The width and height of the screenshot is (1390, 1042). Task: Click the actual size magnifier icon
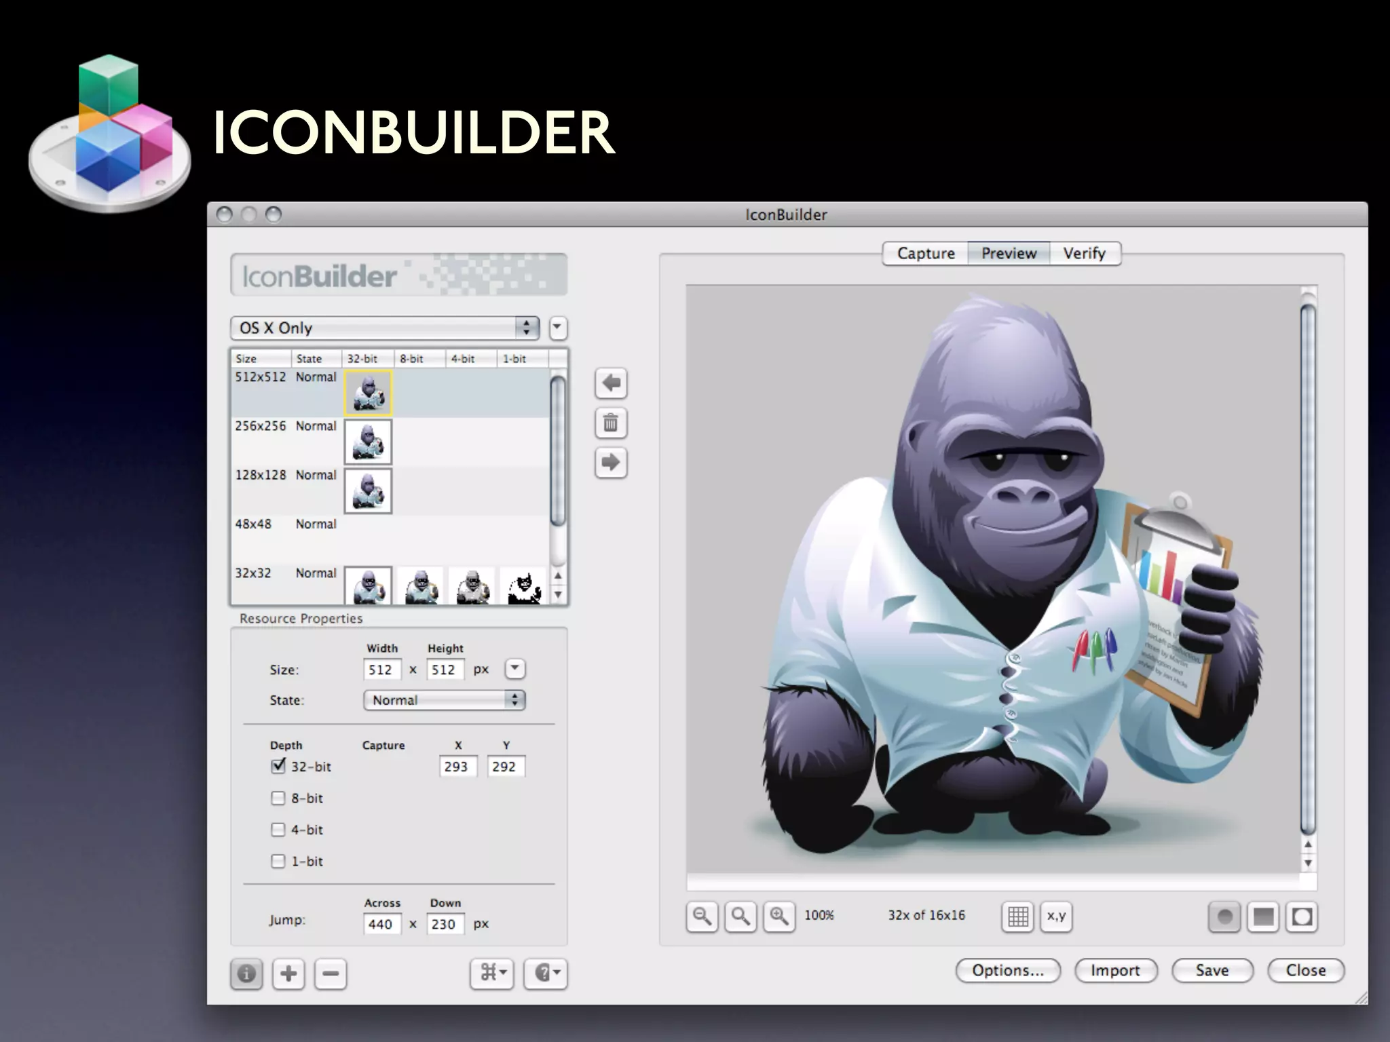[x=740, y=917]
